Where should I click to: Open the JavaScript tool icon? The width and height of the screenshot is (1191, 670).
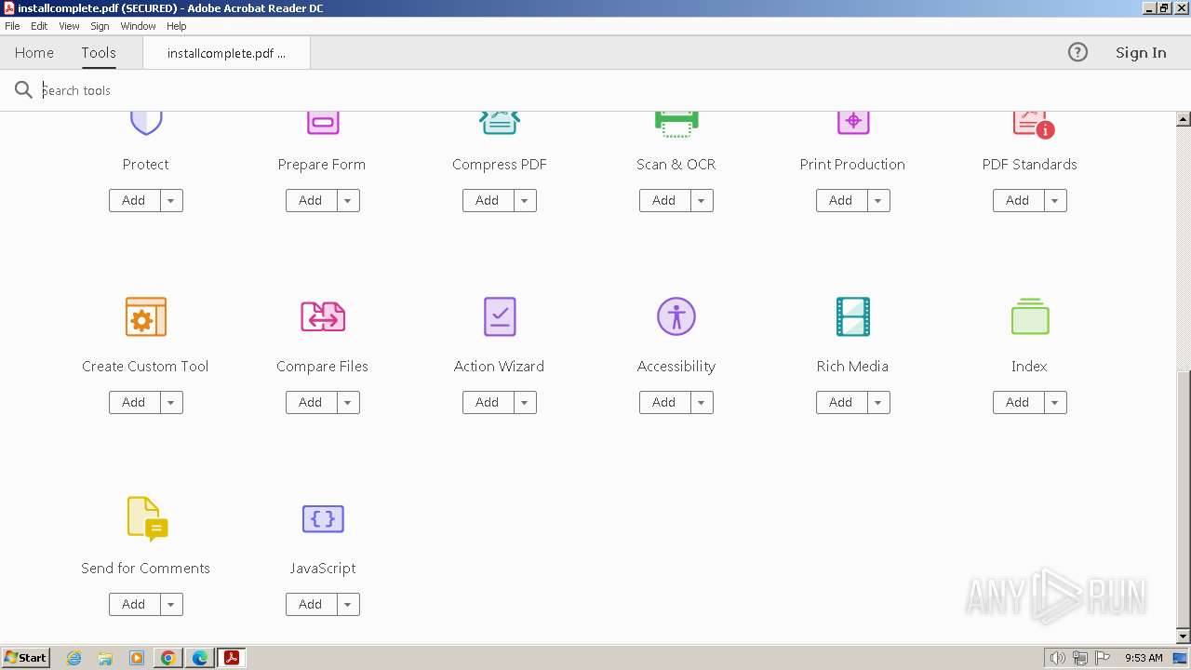coord(323,519)
